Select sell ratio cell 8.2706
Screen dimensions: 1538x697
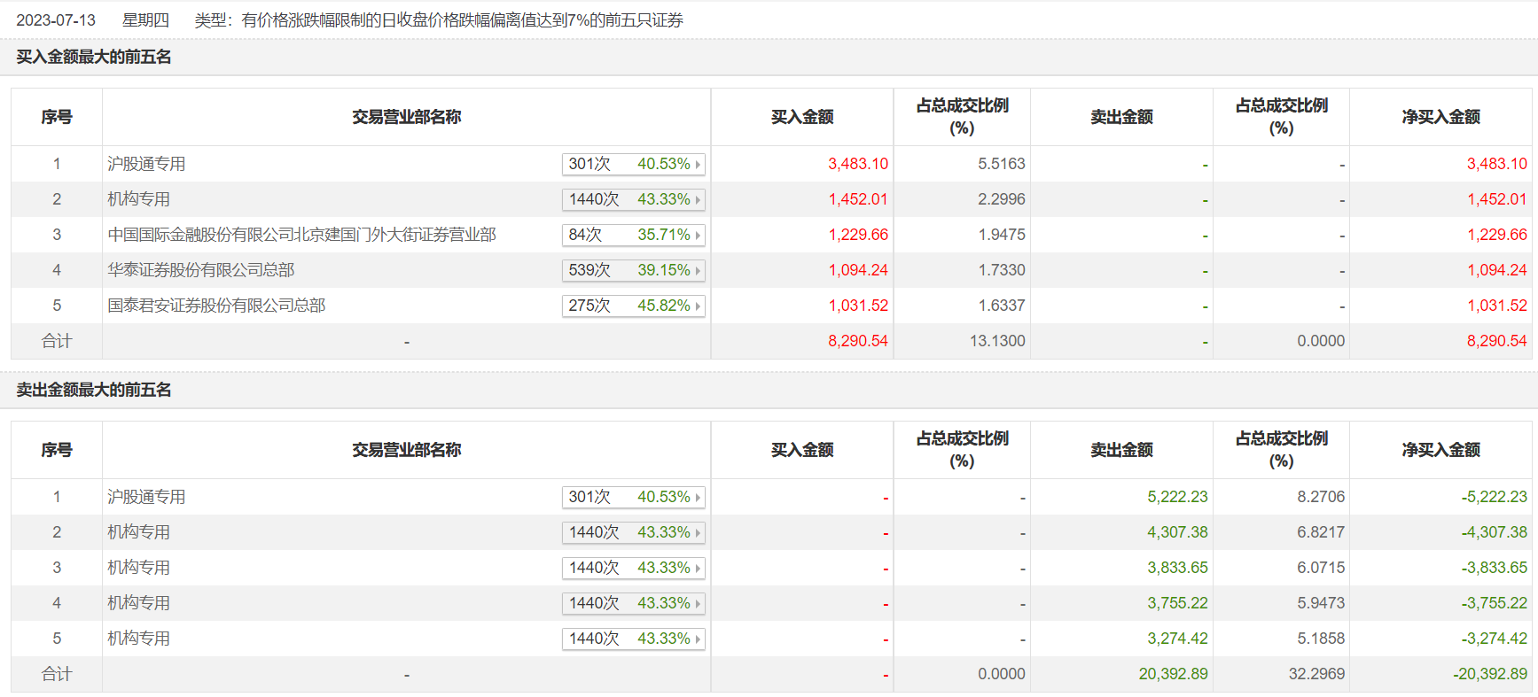tap(1321, 497)
